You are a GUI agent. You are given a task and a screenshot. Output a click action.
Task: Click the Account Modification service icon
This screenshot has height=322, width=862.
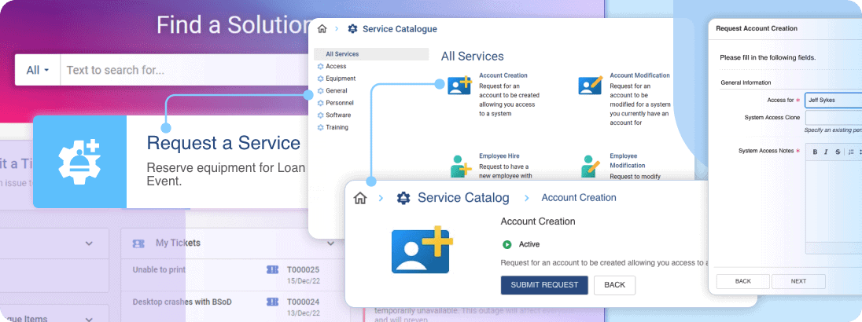(x=590, y=85)
